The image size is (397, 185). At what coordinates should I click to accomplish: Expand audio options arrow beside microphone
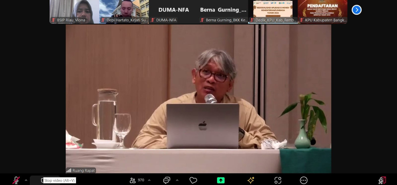point(26,180)
